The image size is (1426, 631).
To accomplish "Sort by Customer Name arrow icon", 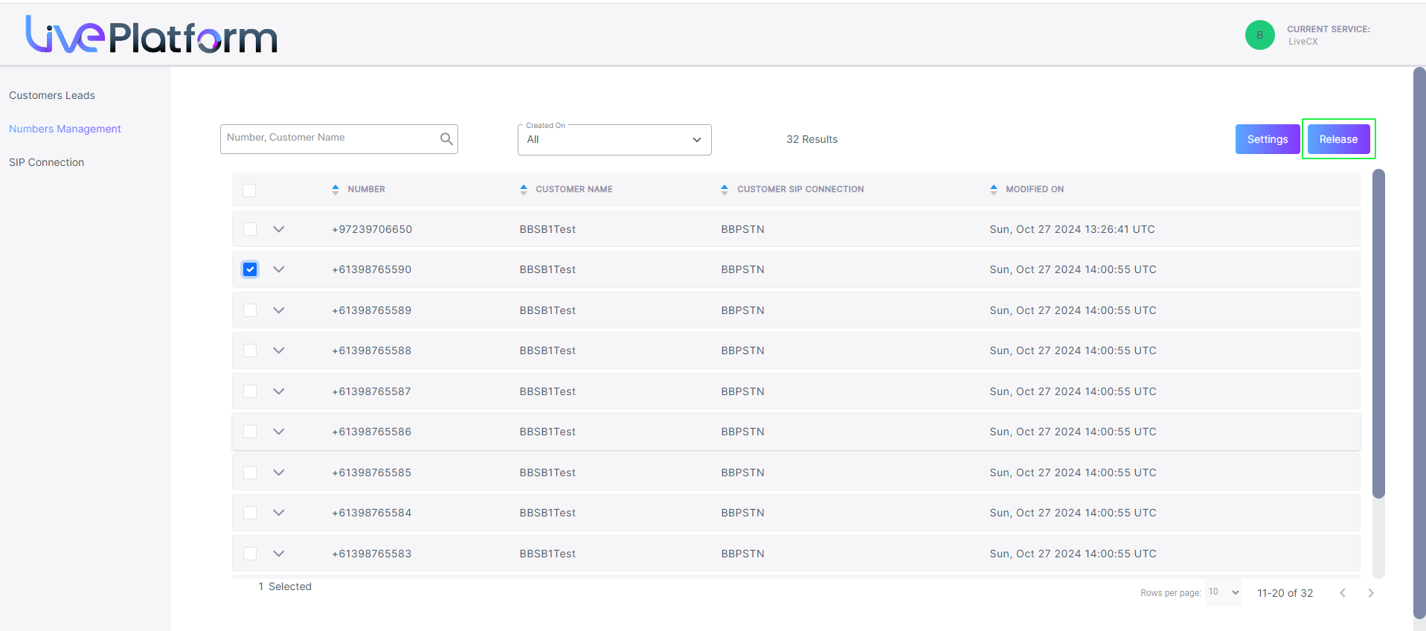I will click(x=524, y=190).
